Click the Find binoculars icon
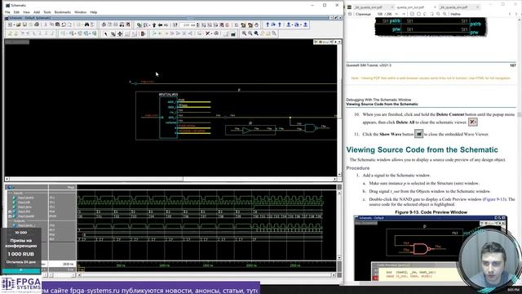 point(87,24)
